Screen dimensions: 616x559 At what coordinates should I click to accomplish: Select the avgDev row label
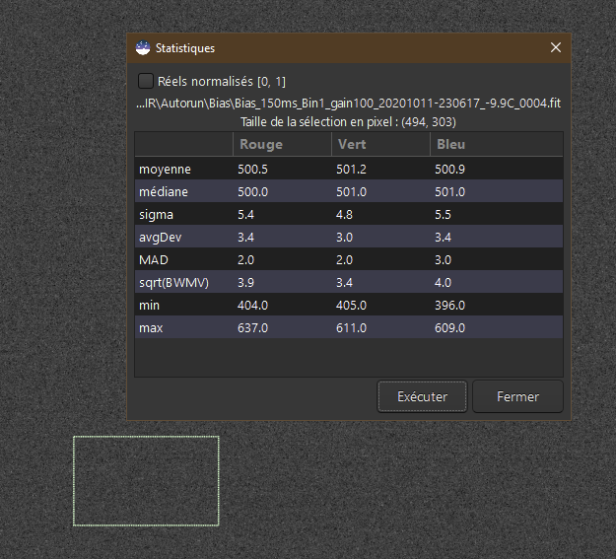(x=161, y=238)
